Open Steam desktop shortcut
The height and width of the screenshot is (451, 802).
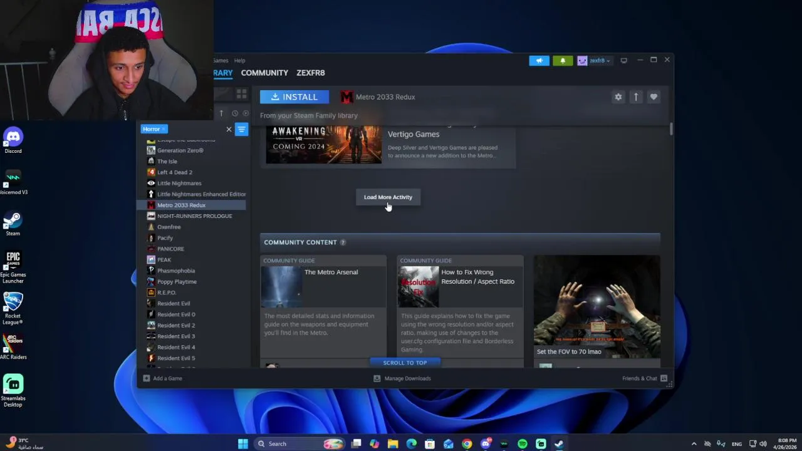13,224
